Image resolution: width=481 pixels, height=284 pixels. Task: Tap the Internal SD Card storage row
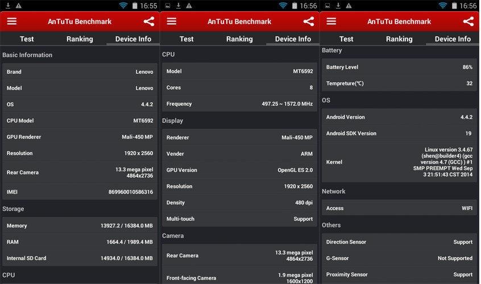point(80,258)
